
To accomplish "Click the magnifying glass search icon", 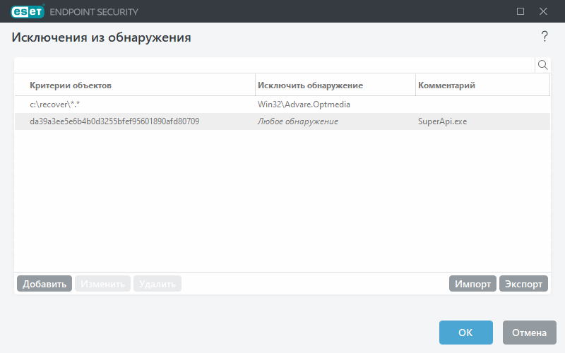I will point(543,65).
